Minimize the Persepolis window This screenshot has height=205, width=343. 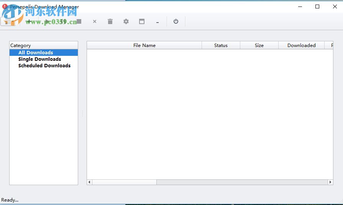point(300,7)
